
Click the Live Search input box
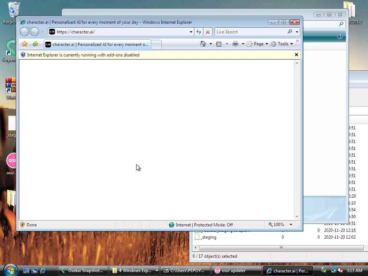[x=250, y=32]
